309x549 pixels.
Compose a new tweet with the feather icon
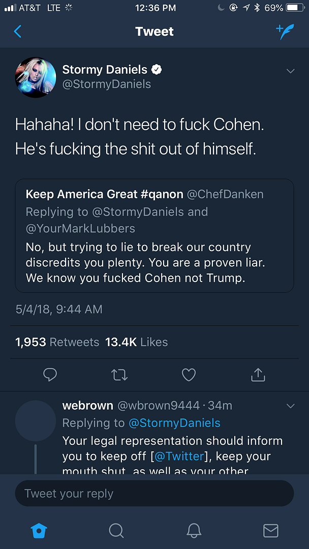[285, 32]
